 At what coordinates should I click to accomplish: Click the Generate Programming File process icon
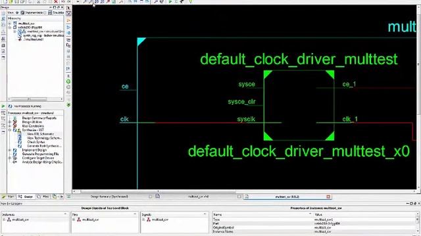[x=15, y=154]
